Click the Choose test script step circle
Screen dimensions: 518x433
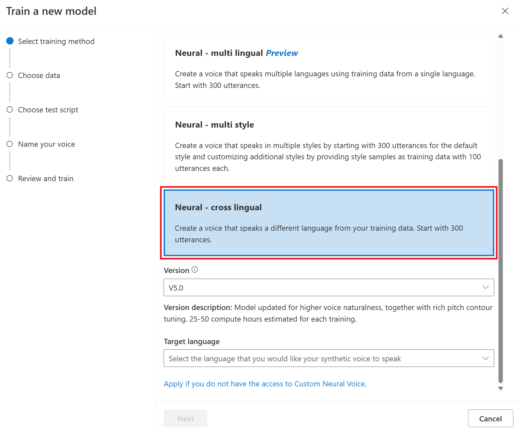(x=10, y=109)
